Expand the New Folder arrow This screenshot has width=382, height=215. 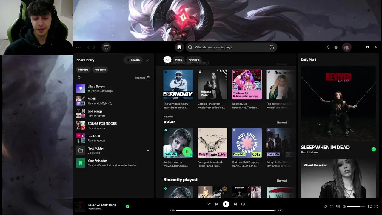[x=148, y=150]
